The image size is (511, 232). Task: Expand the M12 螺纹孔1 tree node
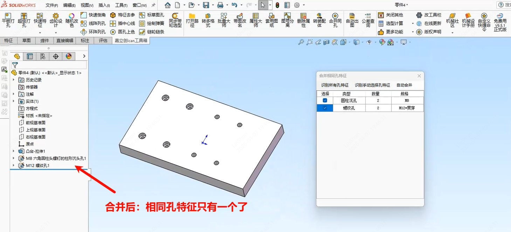pos(14,166)
